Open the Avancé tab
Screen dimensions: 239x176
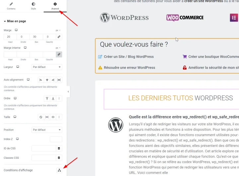tap(55, 6)
